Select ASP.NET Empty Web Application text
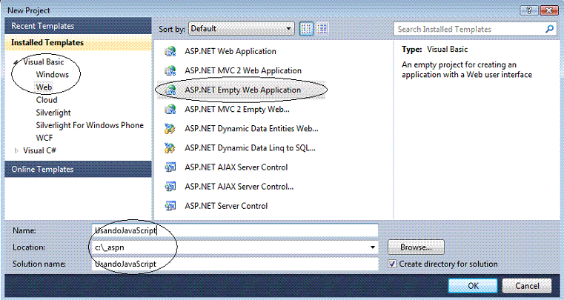Image resolution: width=564 pixels, height=300 pixels. pyautogui.click(x=243, y=90)
